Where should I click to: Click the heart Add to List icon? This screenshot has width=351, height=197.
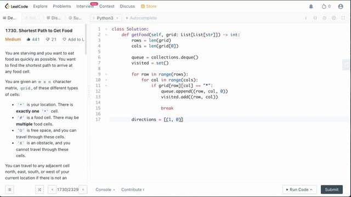coord(64,39)
